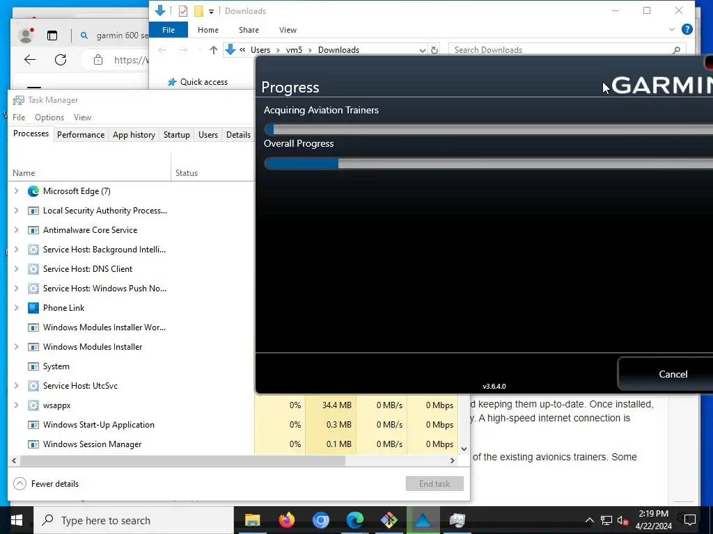Expand the wsappx process row
The width and height of the screenshot is (713, 534).
tap(17, 405)
